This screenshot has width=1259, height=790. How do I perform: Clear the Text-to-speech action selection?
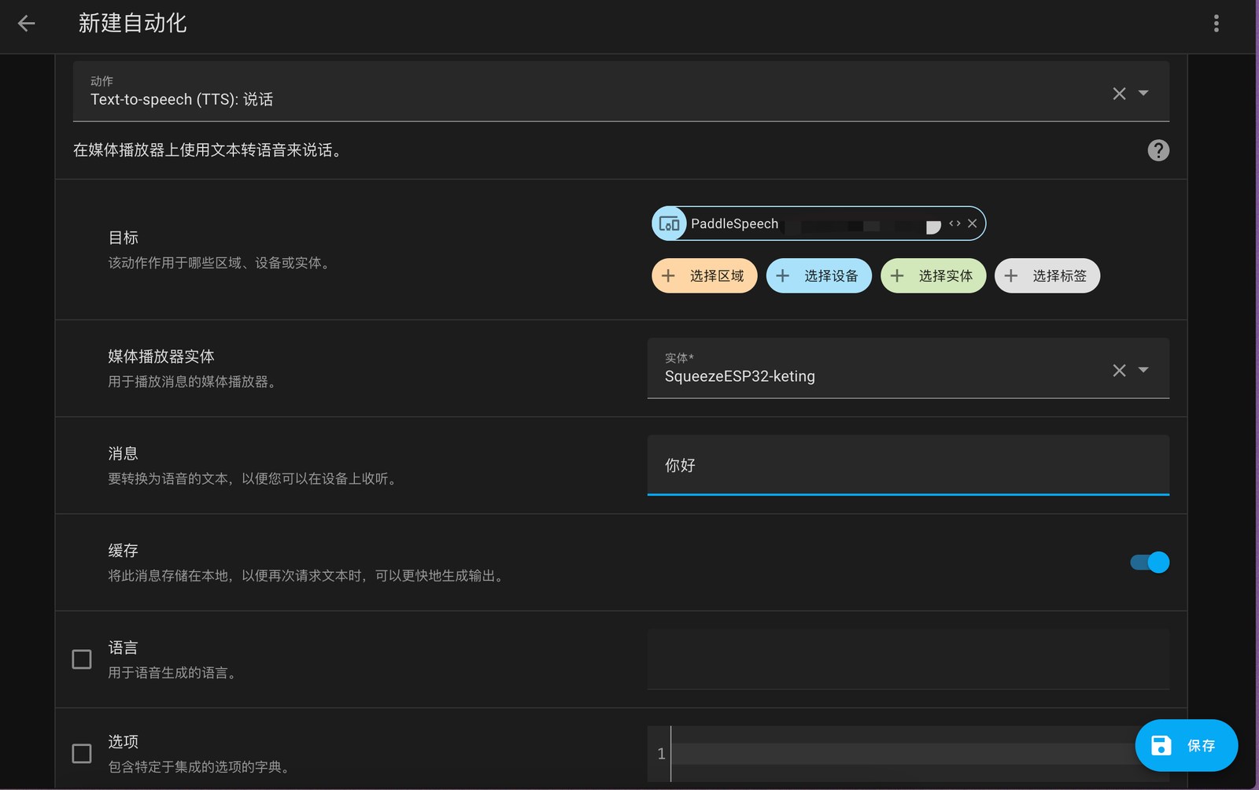point(1119,94)
